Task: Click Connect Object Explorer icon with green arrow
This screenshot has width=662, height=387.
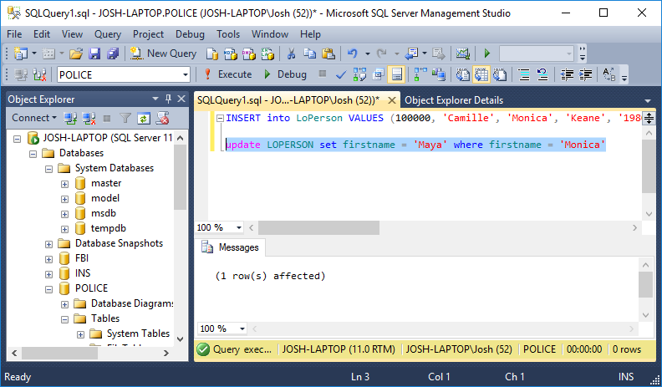Action: click(70, 118)
